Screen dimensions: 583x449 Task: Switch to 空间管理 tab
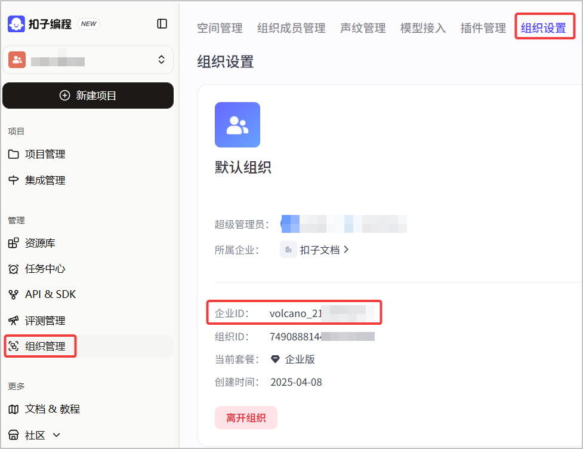(x=220, y=28)
